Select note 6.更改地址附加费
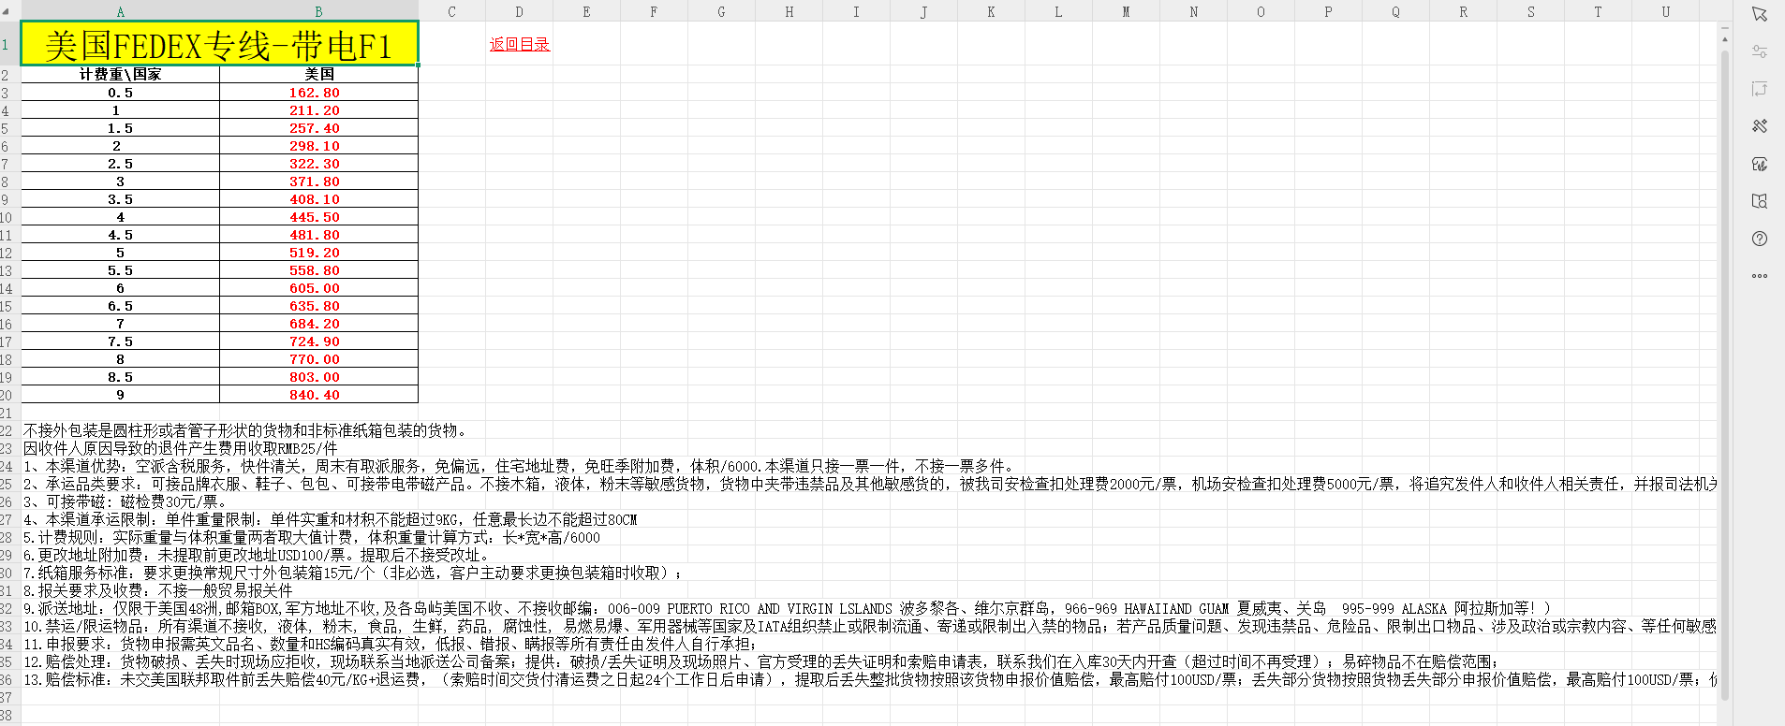This screenshot has width=1785, height=726. pyautogui.click(x=257, y=555)
